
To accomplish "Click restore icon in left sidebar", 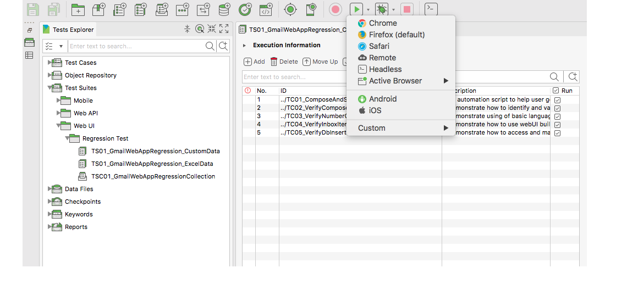I will coord(30,30).
